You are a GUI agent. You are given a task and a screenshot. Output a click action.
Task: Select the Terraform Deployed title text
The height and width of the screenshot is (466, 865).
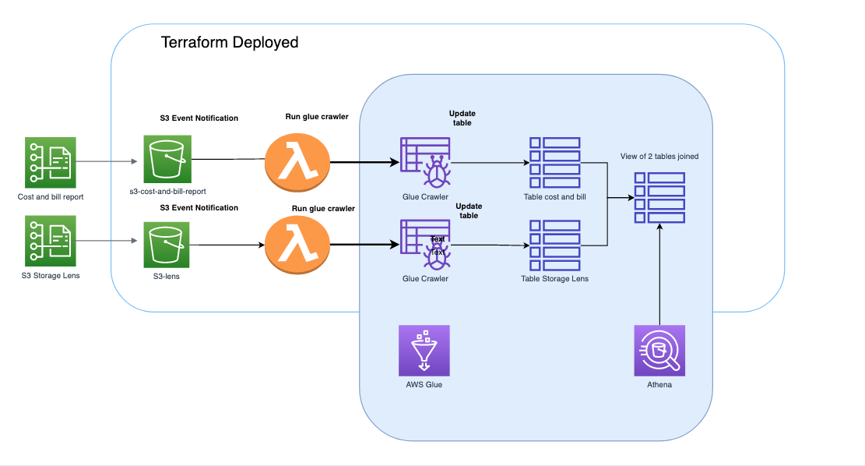(x=230, y=43)
